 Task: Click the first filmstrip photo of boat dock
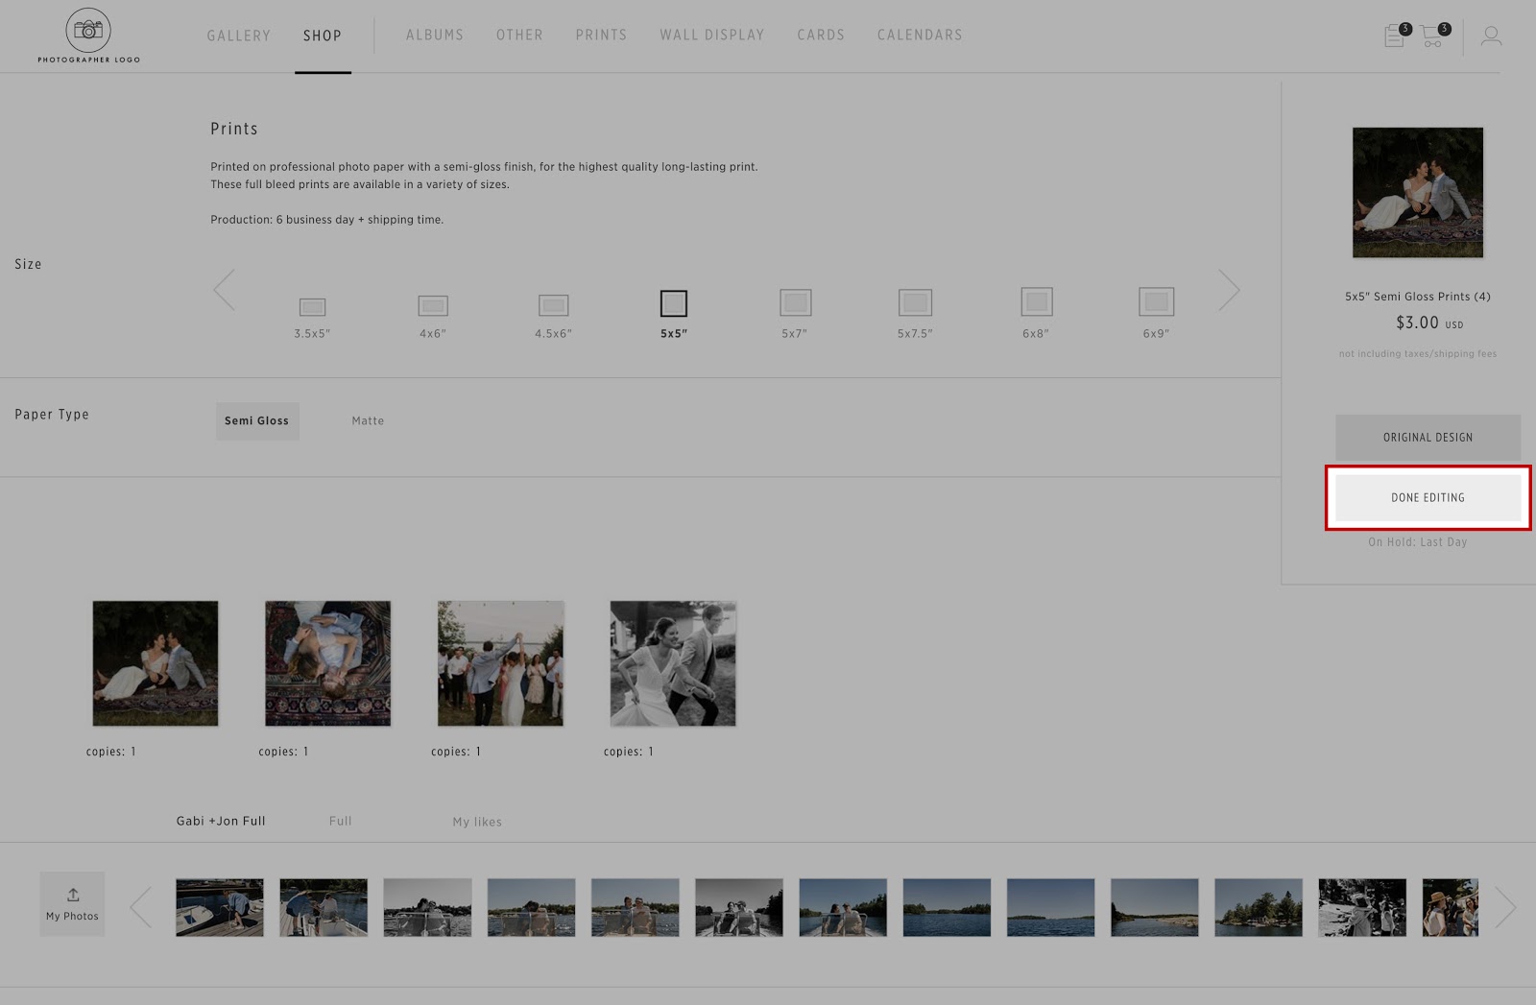coord(220,907)
